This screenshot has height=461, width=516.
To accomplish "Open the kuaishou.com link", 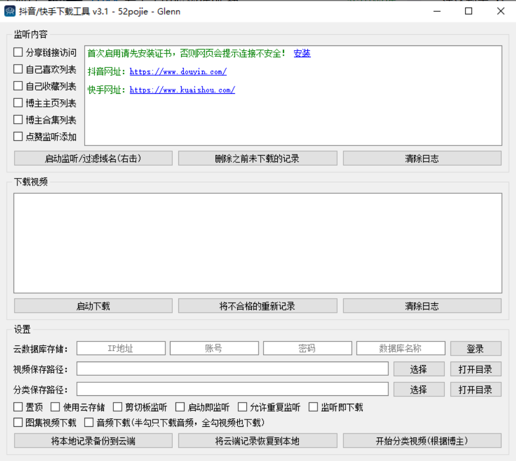I will [x=182, y=90].
